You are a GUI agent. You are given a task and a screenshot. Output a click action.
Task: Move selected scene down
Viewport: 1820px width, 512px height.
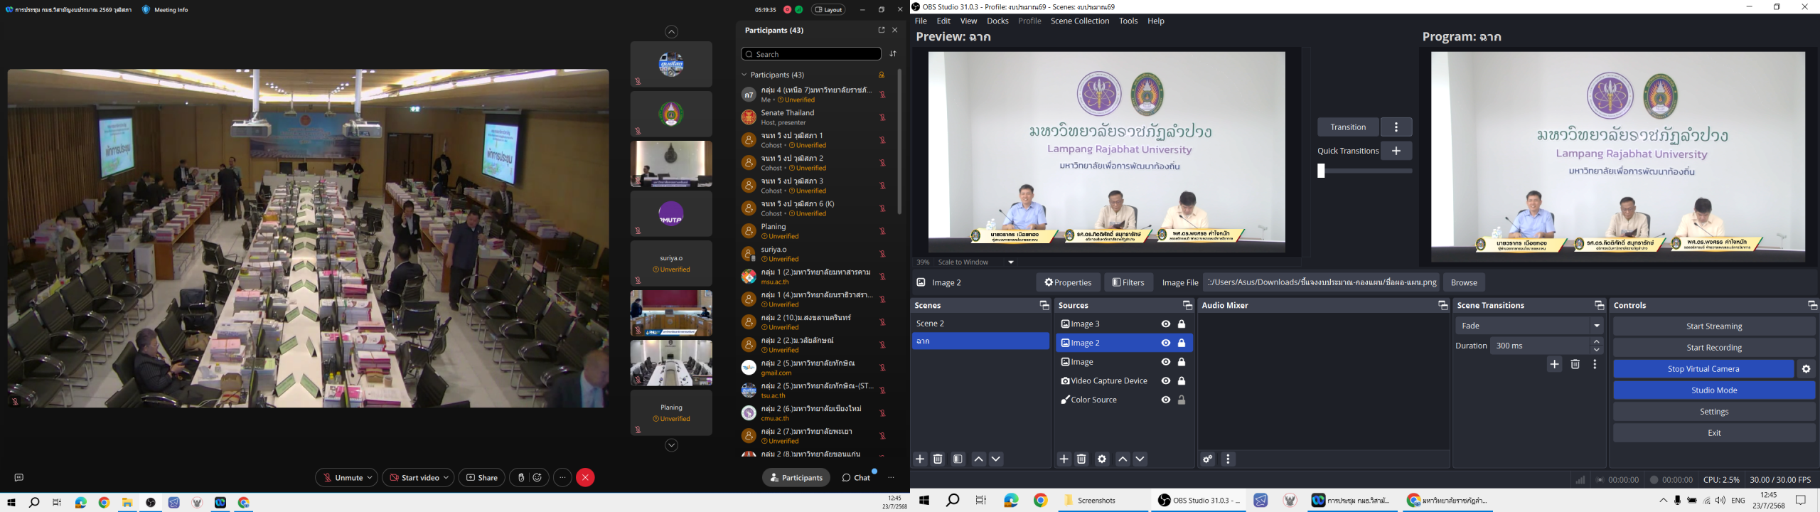pos(996,459)
